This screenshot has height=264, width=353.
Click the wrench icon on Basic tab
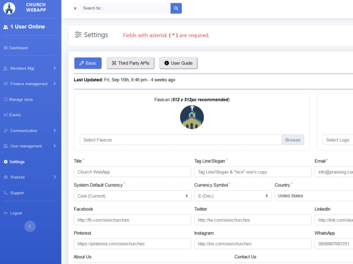coord(82,63)
